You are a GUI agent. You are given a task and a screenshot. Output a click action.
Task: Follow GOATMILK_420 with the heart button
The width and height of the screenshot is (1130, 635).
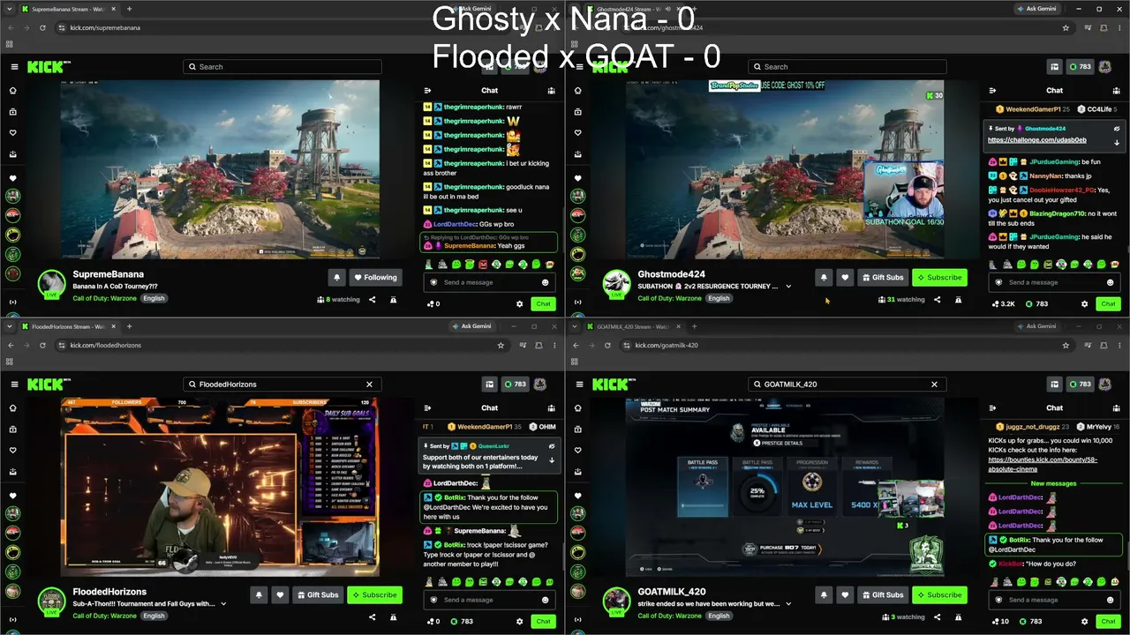point(845,594)
